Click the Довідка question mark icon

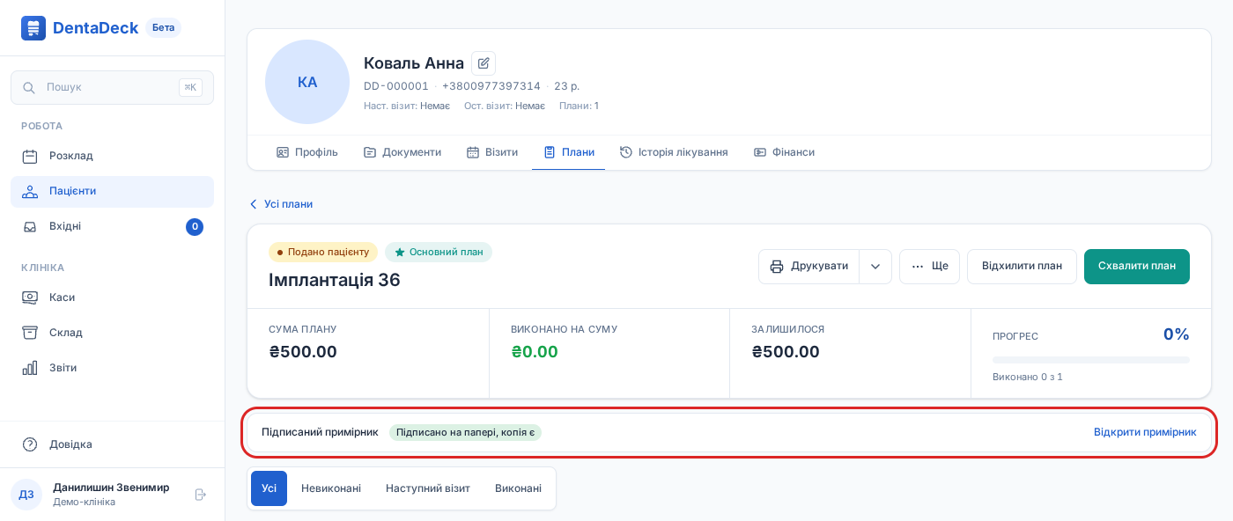click(30, 444)
